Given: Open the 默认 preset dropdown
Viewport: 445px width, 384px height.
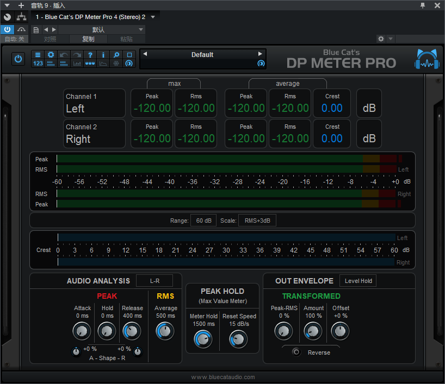Looking at the screenshot, I should (102, 30).
